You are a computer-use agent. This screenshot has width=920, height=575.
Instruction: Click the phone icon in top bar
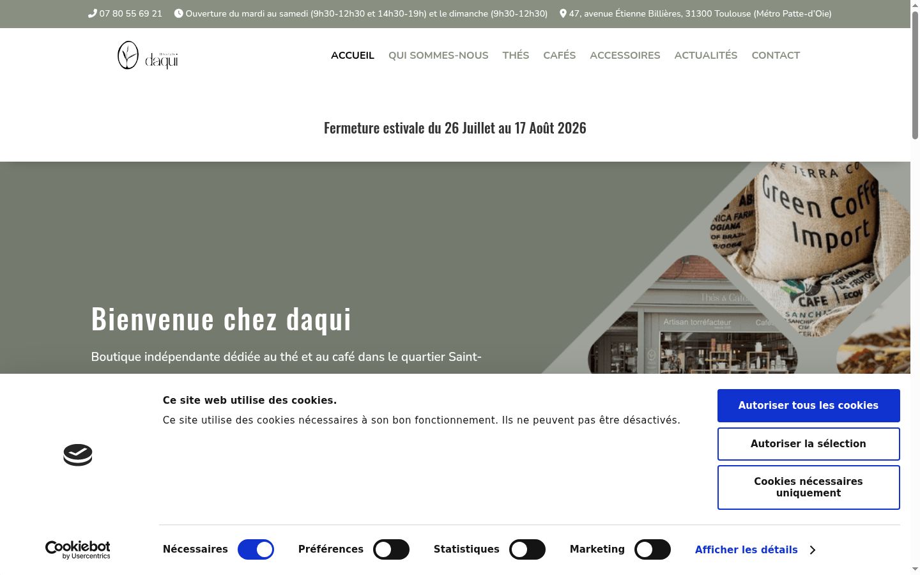click(93, 13)
